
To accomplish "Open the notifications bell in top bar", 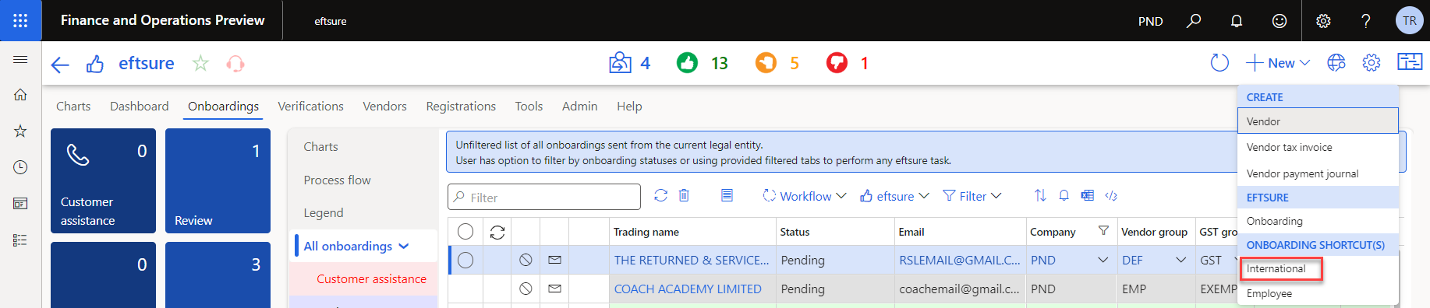I will (1237, 21).
